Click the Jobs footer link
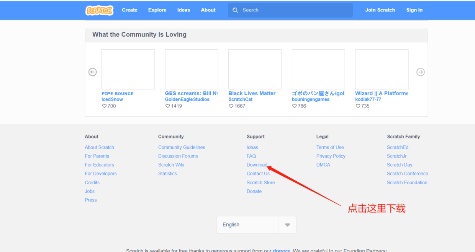The height and width of the screenshot is (252, 475). 90,191
